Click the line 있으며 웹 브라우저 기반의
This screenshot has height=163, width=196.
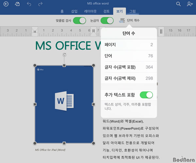coord(131,136)
